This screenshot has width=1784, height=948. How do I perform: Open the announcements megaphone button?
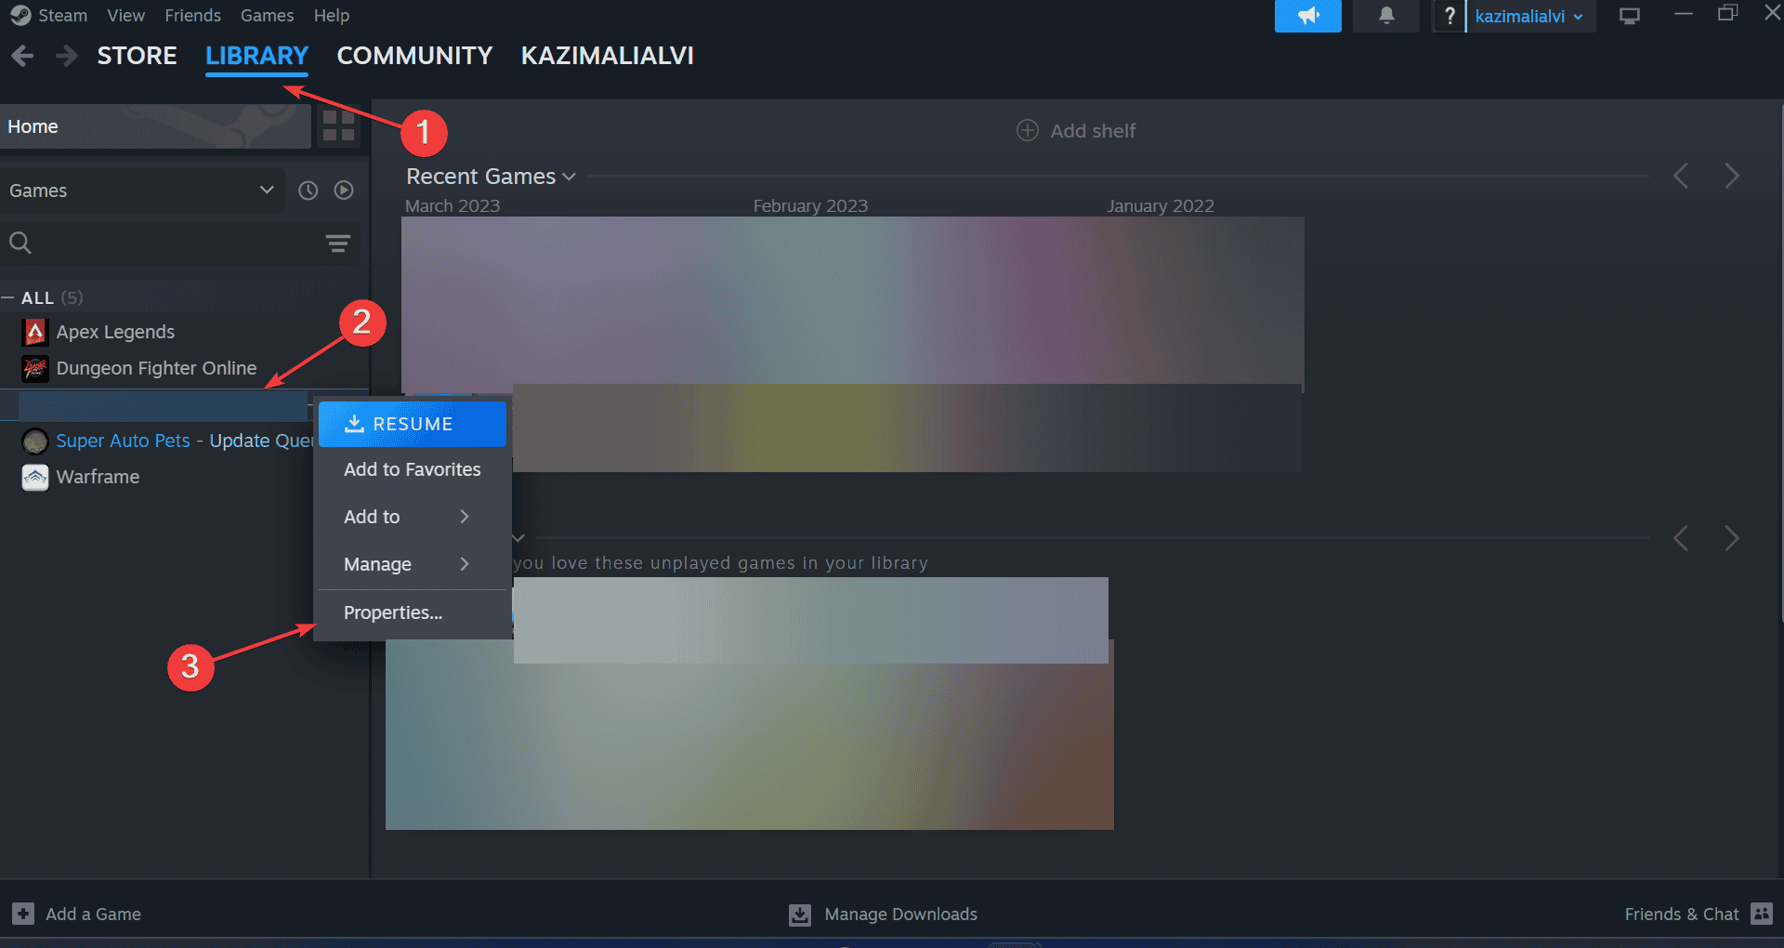(x=1307, y=16)
